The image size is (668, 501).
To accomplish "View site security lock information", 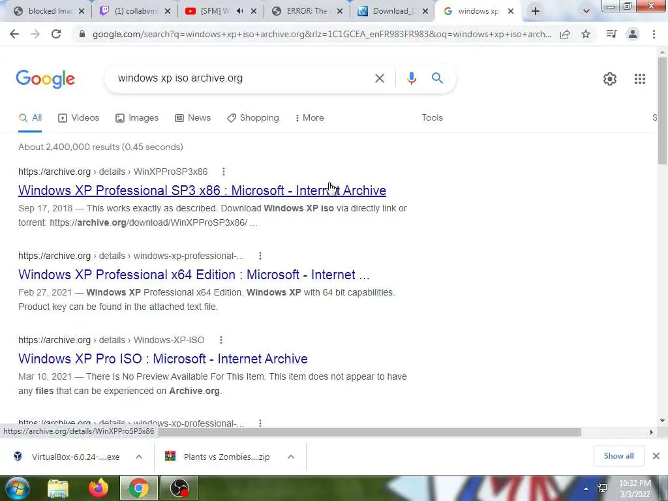I will pyautogui.click(x=82, y=34).
